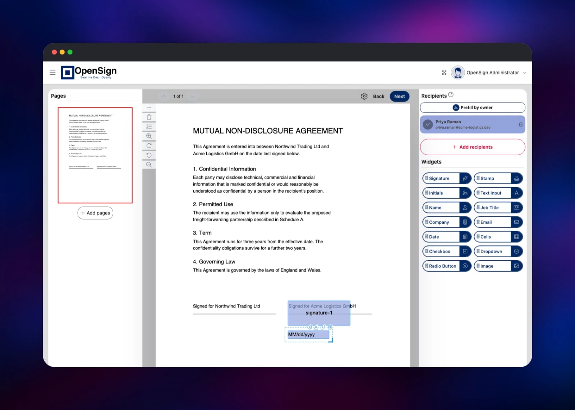
Task: Duplicate the date field with copy icon
Action: coord(323,327)
